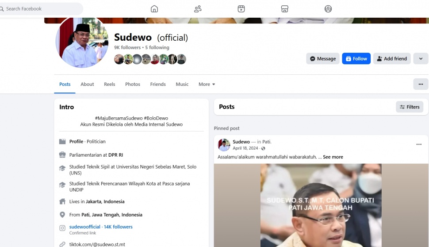Click the profile page icon beside Politician

[x=62, y=142]
